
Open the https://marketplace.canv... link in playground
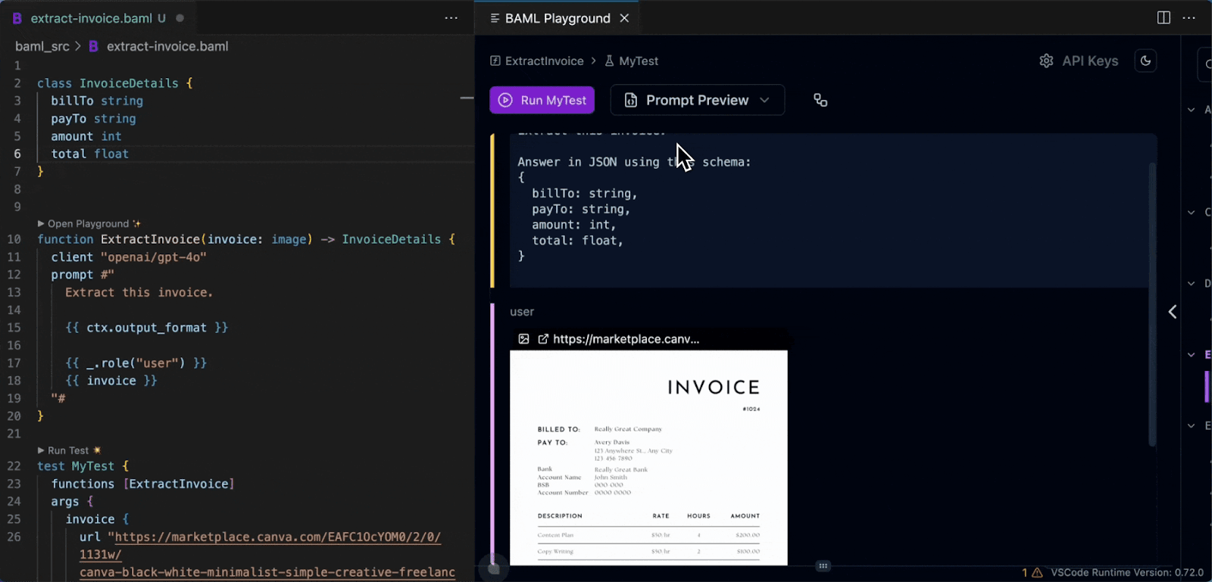coord(626,339)
